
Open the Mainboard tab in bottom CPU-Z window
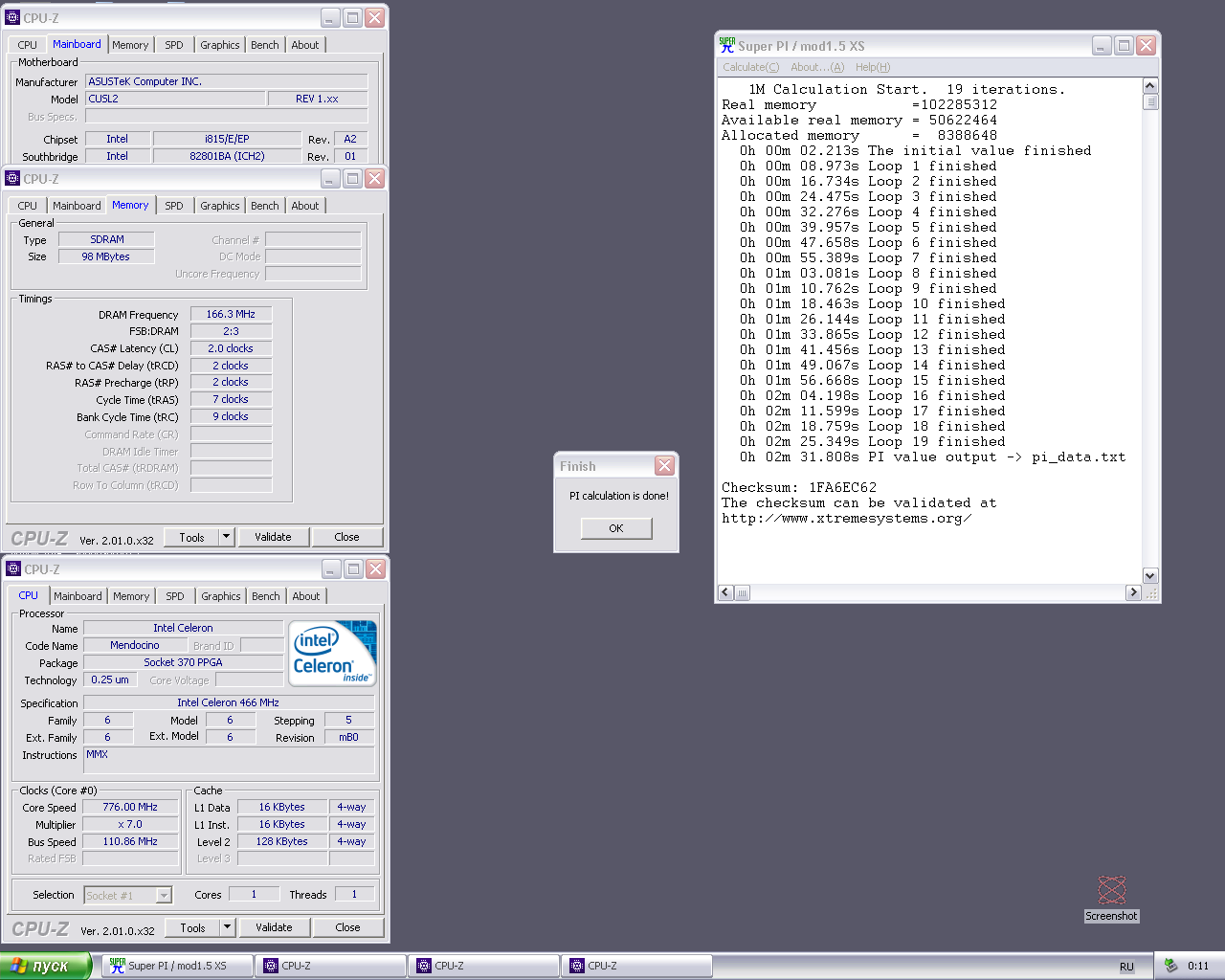tap(78, 596)
